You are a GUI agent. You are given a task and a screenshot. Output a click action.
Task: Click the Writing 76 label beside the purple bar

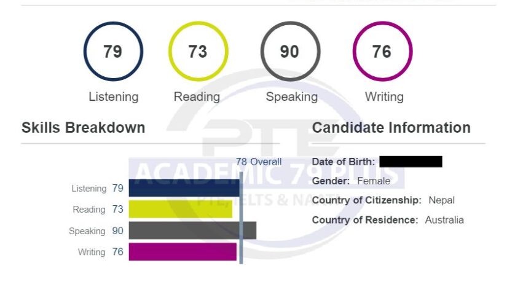point(101,252)
